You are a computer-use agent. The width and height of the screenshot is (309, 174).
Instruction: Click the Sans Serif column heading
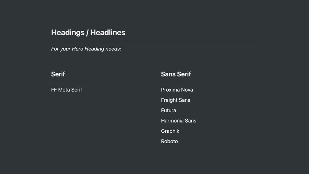176,74
